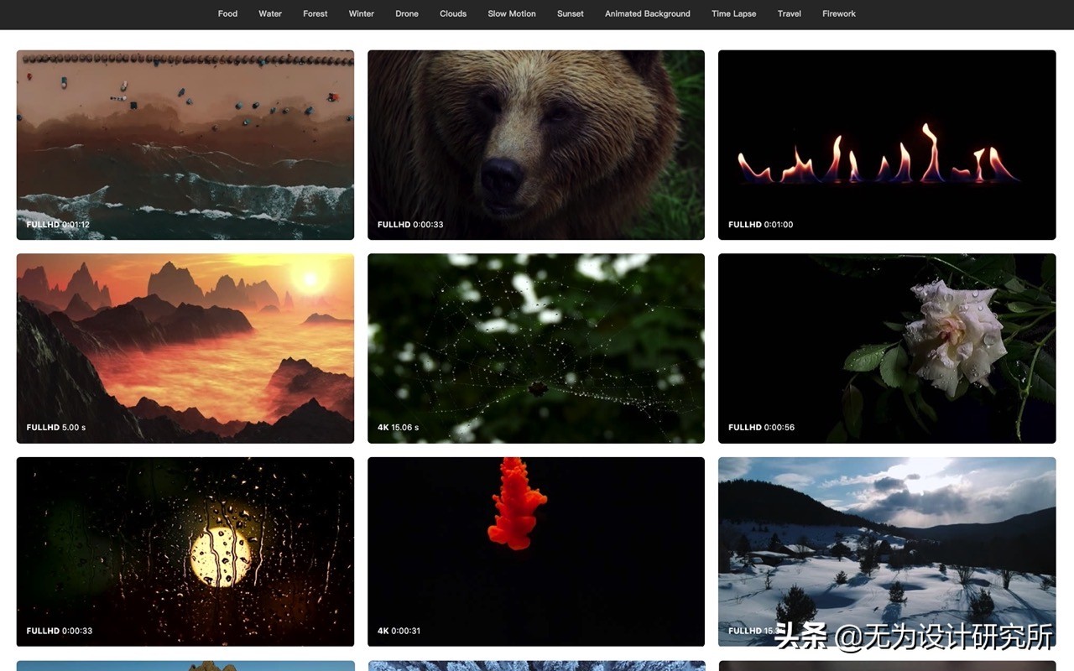Go to Animated Background category
The image size is (1074, 671).
tap(648, 13)
